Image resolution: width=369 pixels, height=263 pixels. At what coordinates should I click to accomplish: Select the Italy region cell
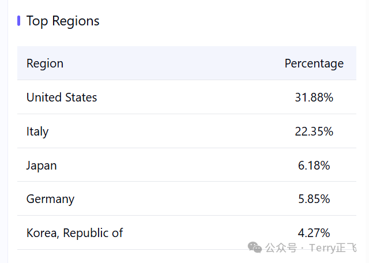coord(37,131)
